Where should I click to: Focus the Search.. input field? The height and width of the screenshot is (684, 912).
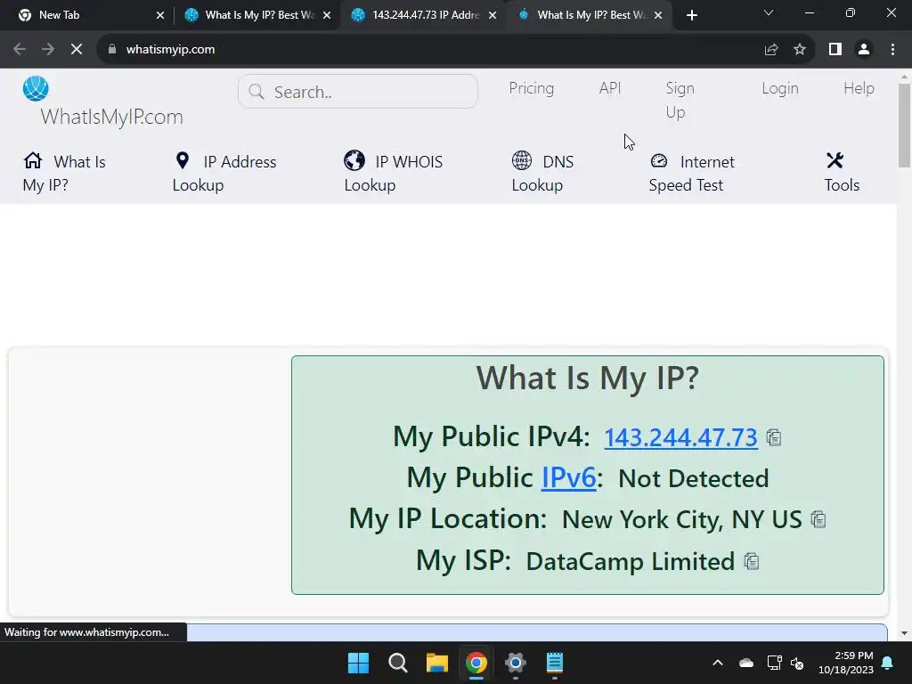pyautogui.click(x=358, y=92)
